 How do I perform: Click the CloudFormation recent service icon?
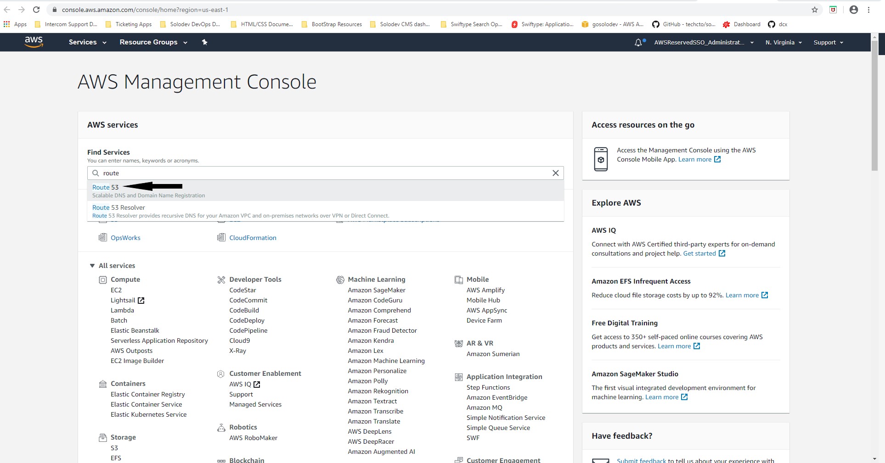[x=221, y=238]
